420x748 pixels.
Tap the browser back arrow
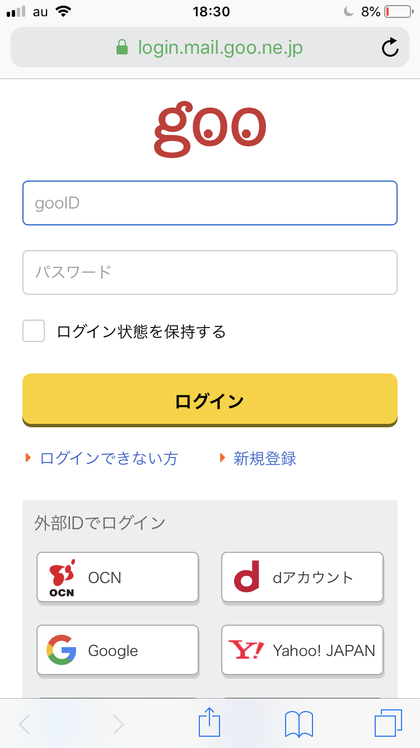pos(25,724)
